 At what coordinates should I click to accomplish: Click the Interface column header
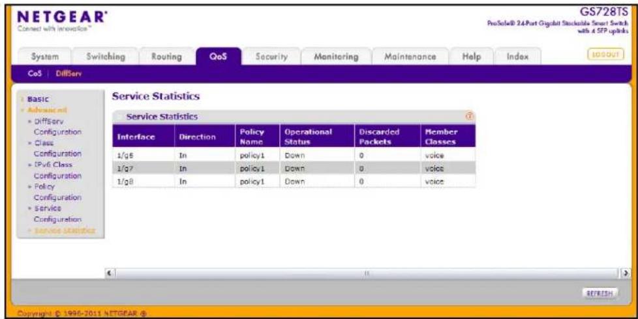[144, 137]
